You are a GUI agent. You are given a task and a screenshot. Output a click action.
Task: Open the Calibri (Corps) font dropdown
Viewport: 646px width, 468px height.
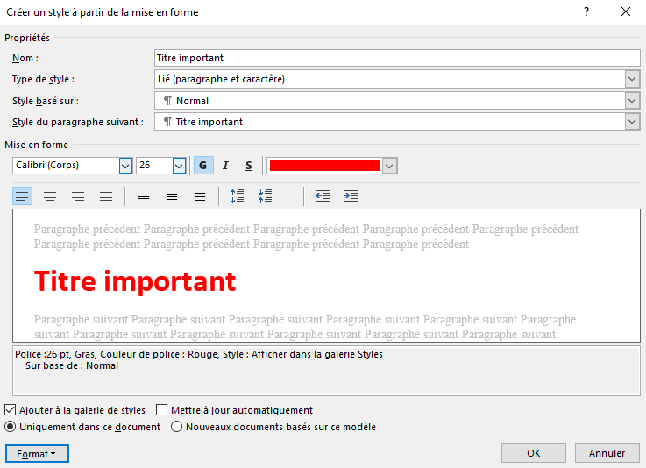click(x=125, y=166)
